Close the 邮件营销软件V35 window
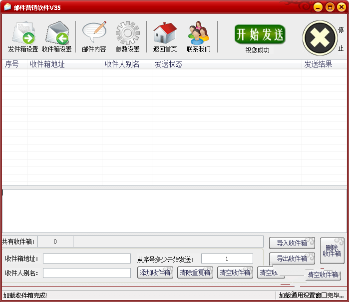 point(342,7)
